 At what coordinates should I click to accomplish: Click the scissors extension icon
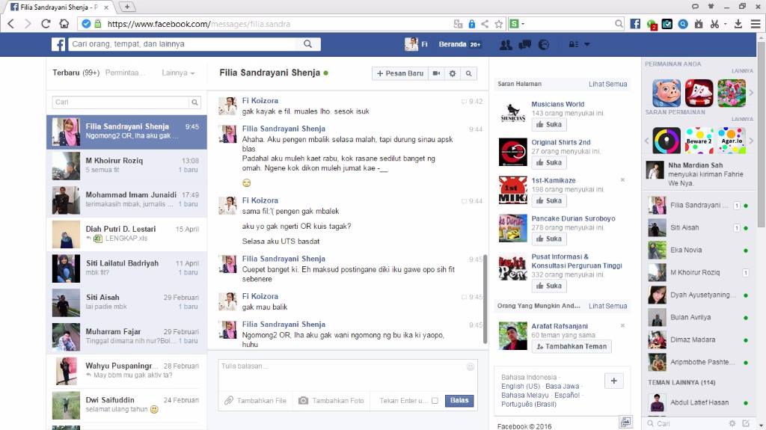[714, 23]
